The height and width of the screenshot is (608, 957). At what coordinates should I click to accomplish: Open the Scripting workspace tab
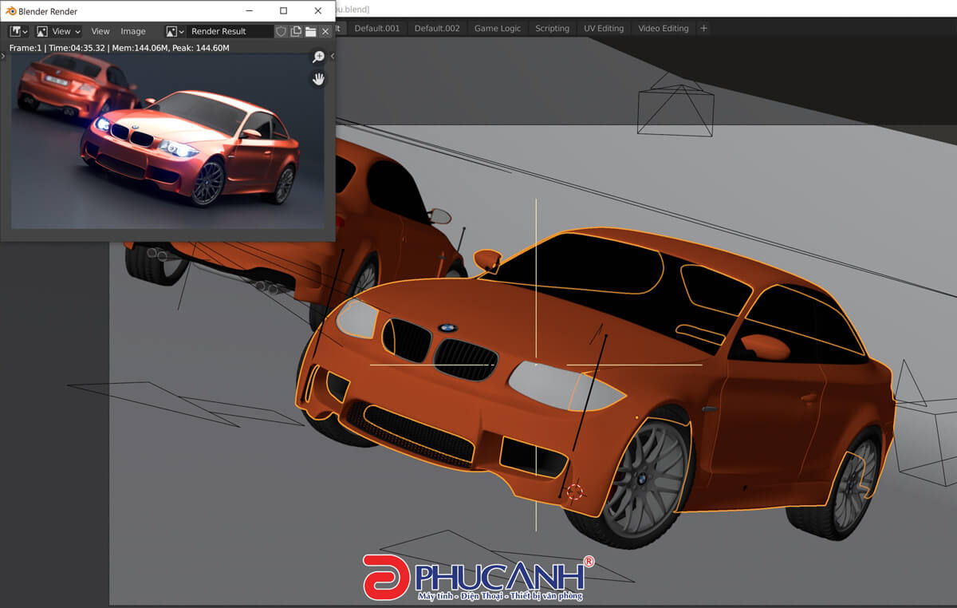pyautogui.click(x=552, y=28)
